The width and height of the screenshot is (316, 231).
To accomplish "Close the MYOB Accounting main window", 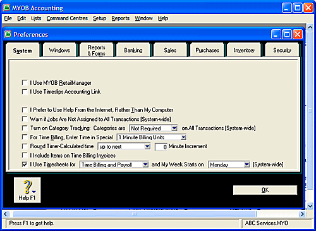I will tap(308, 8).
